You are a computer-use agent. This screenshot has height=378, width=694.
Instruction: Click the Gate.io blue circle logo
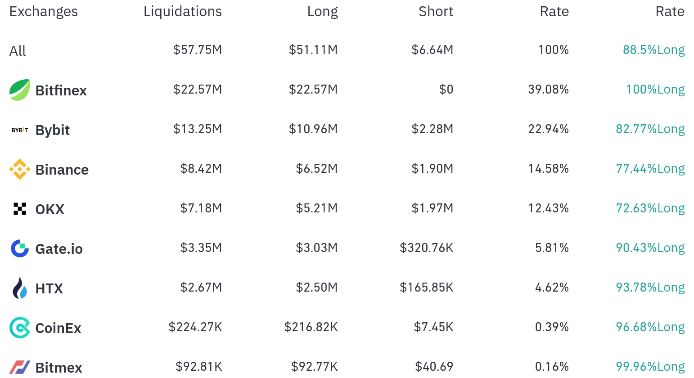click(x=20, y=248)
